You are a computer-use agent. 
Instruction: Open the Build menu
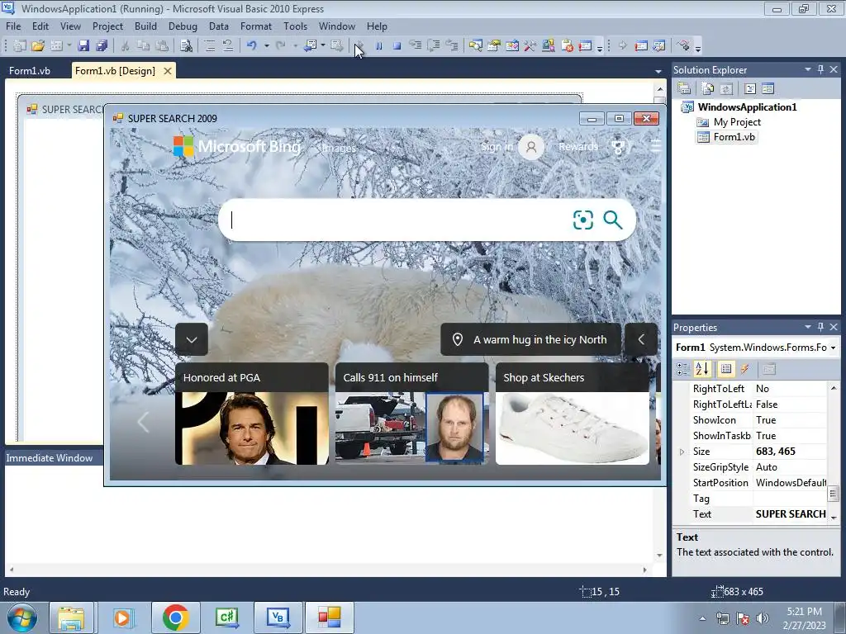145,26
